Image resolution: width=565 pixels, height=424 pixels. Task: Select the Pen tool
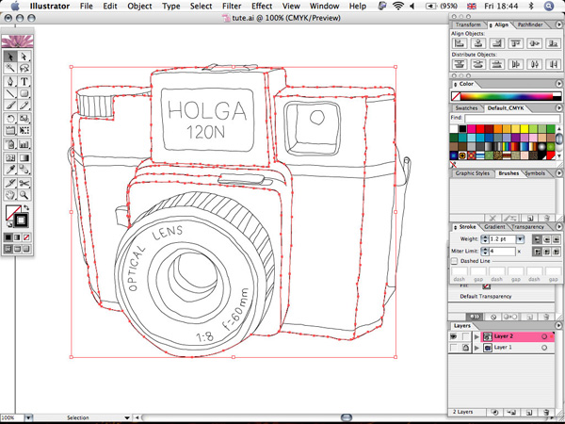(10, 81)
